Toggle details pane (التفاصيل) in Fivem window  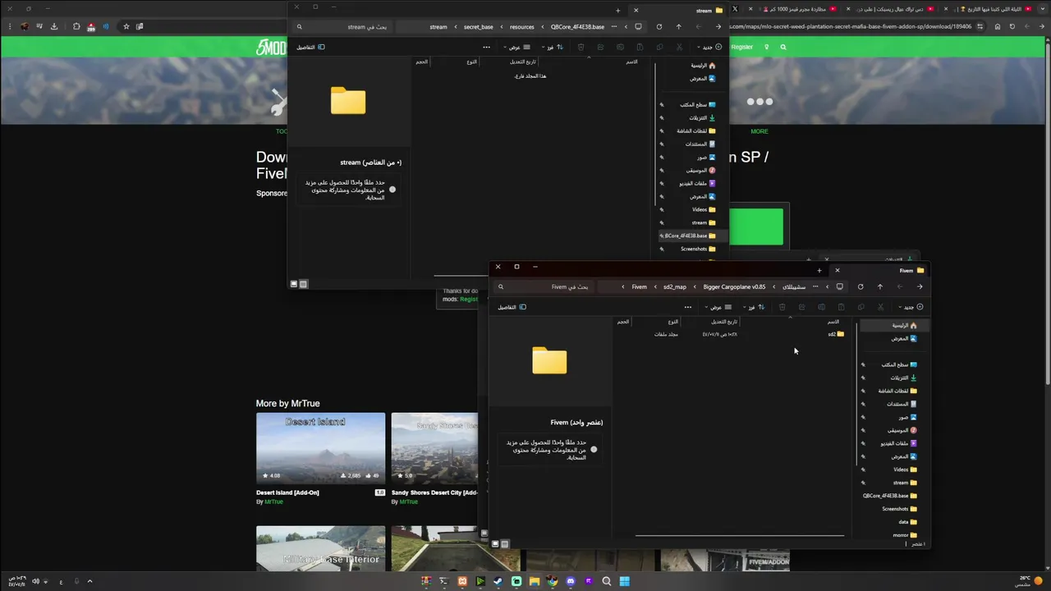pos(512,307)
